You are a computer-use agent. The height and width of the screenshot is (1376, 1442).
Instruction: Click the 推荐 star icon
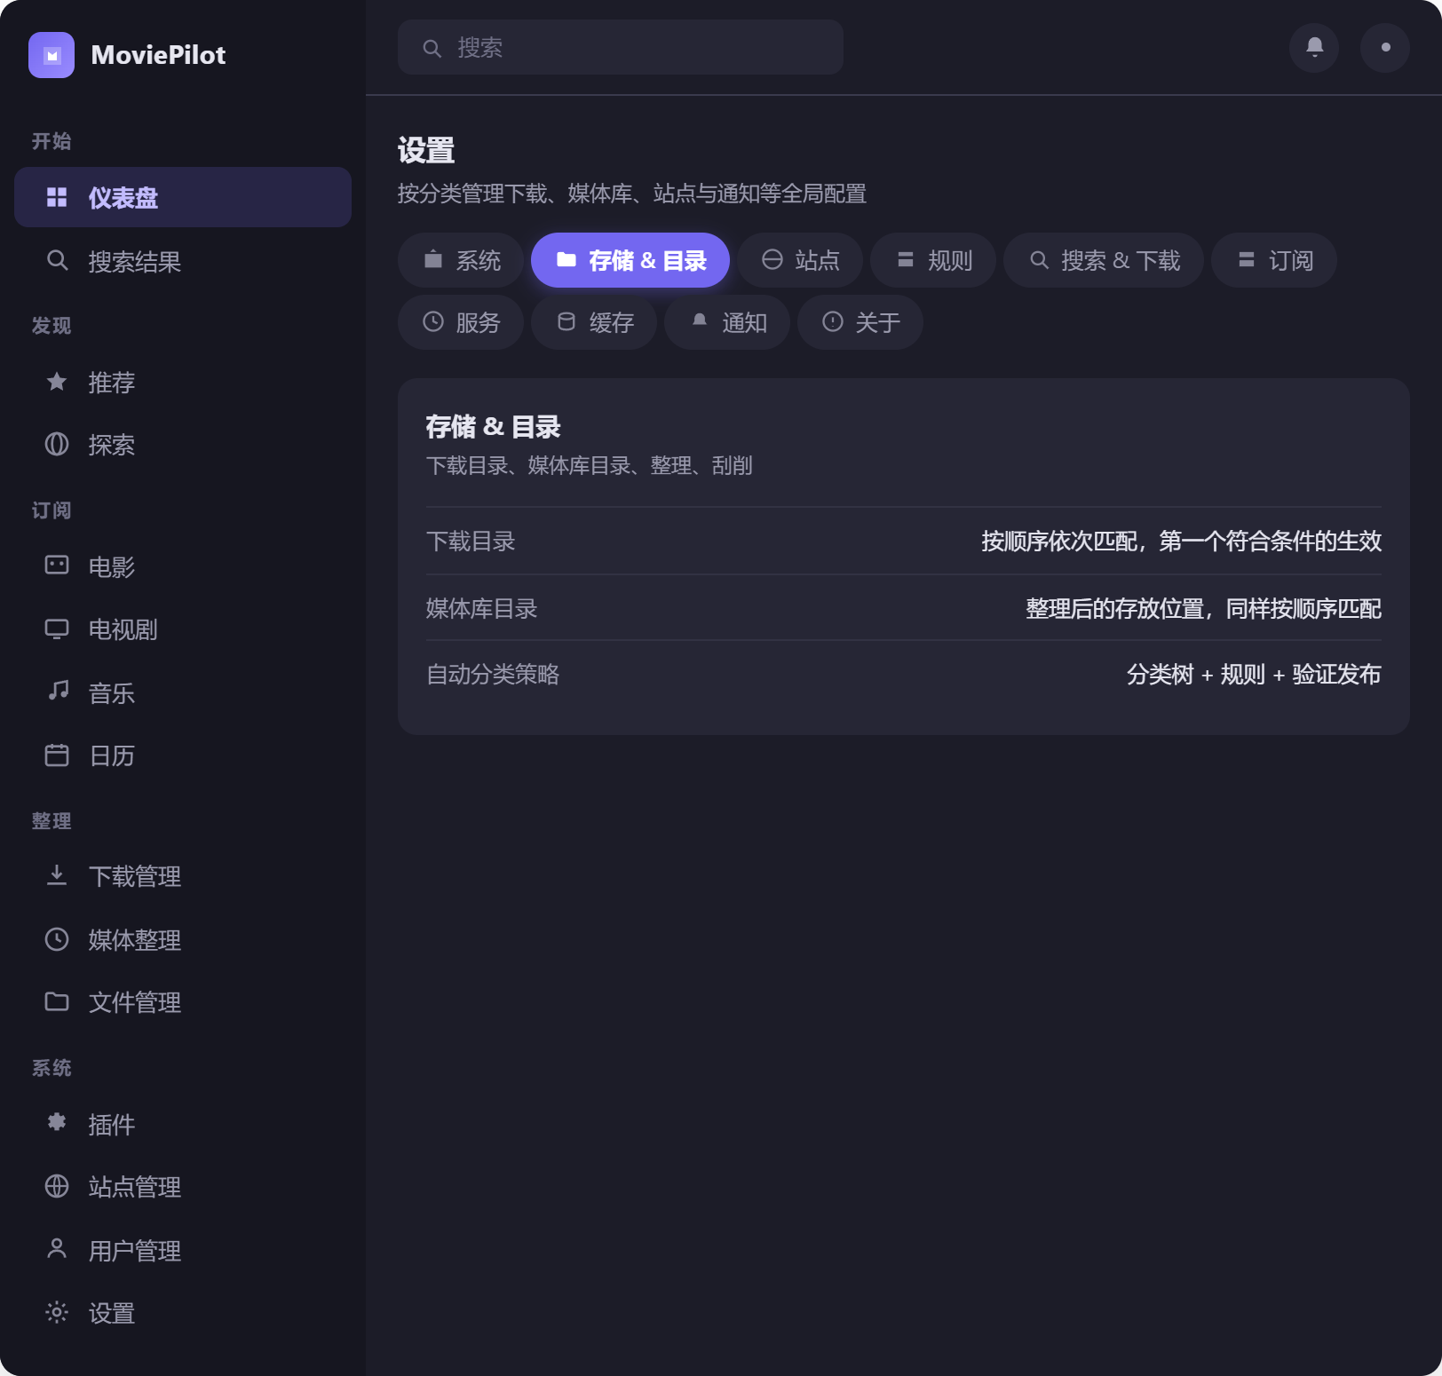pos(57,382)
